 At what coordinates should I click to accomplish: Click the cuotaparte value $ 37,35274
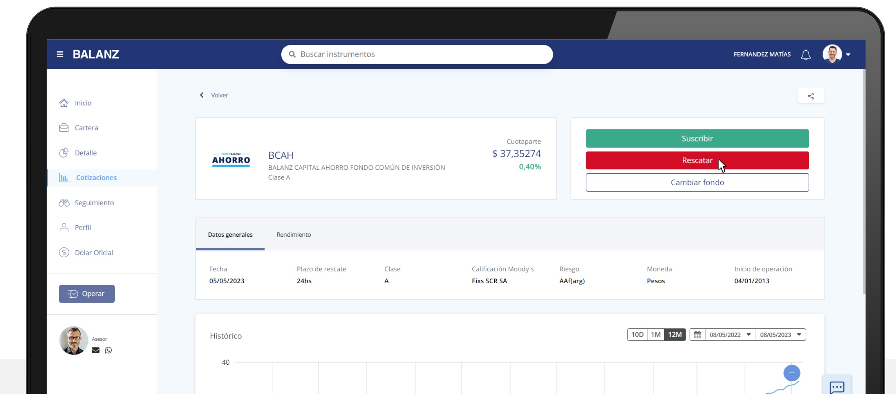click(516, 154)
